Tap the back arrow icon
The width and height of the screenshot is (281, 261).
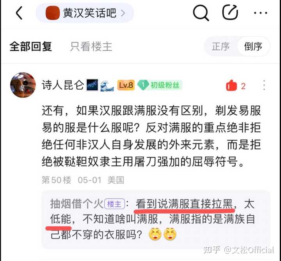tap(19, 13)
